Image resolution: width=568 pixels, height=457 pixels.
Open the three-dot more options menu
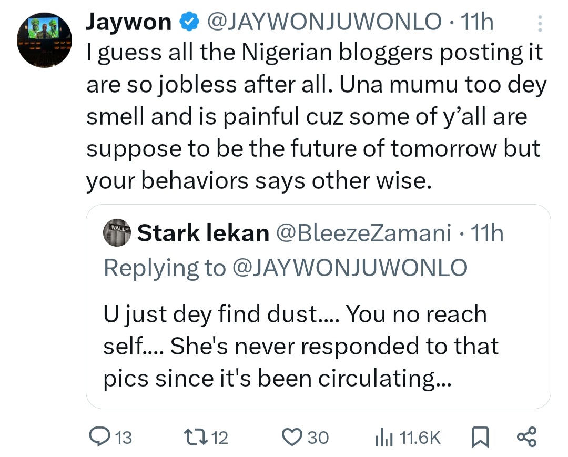(540, 24)
